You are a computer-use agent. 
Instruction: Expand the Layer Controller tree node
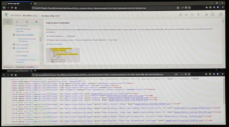[x=14, y=45]
